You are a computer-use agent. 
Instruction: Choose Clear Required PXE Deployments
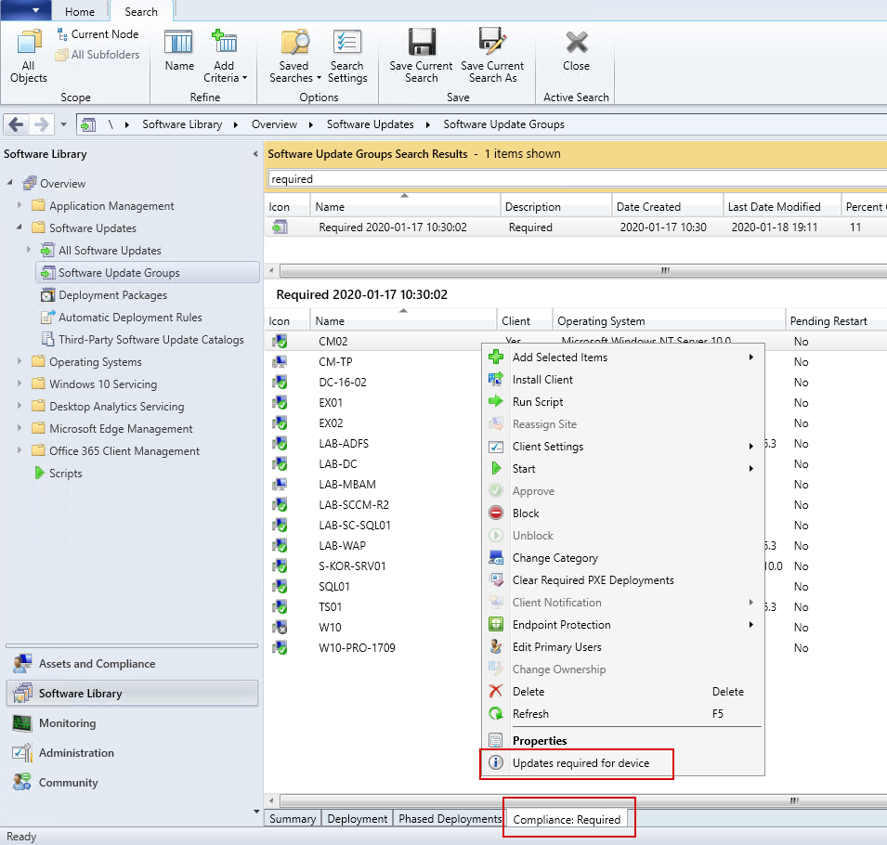pyautogui.click(x=621, y=579)
